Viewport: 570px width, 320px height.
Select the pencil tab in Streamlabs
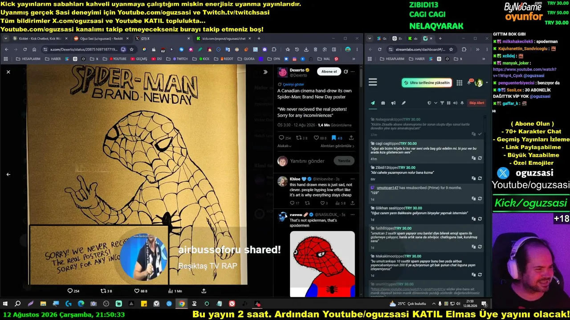click(403, 103)
